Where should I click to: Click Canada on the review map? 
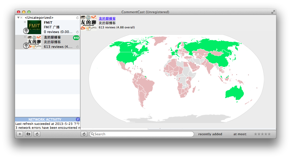(130, 47)
